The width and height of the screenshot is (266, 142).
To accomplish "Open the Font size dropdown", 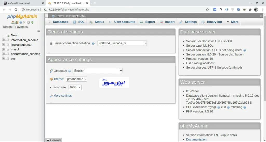I will (x=75, y=87).
